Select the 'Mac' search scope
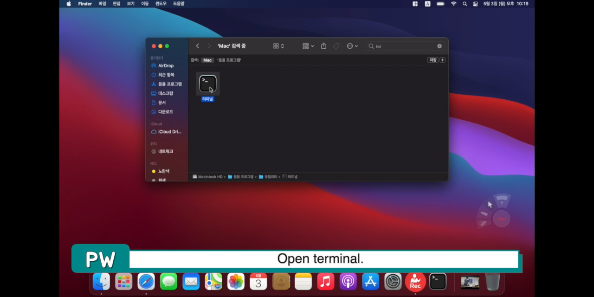This screenshot has width=594, height=297. 207,60
